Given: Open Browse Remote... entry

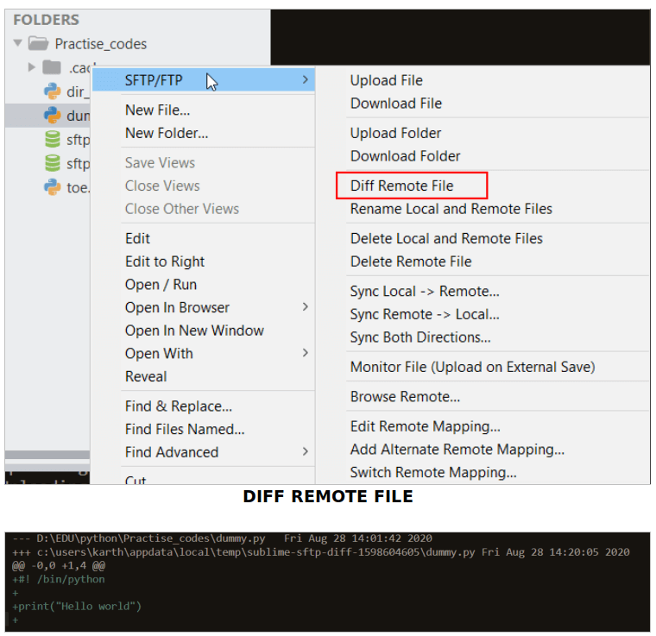Looking at the screenshot, I should point(405,397).
